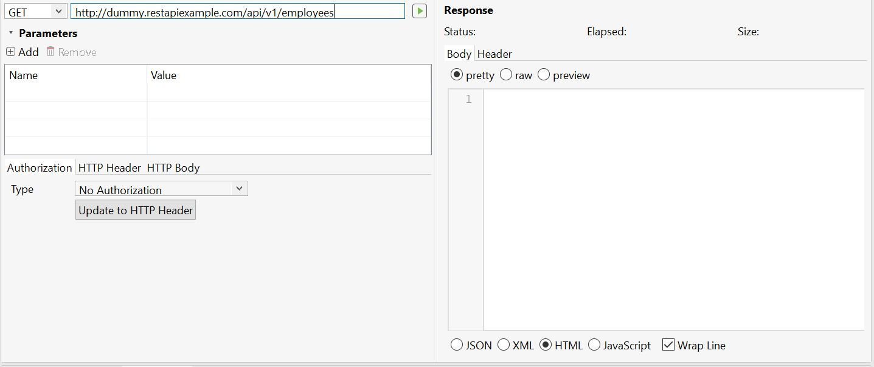This screenshot has width=874, height=367.
Task: Switch to the HTTP Header tab
Action: [109, 167]
